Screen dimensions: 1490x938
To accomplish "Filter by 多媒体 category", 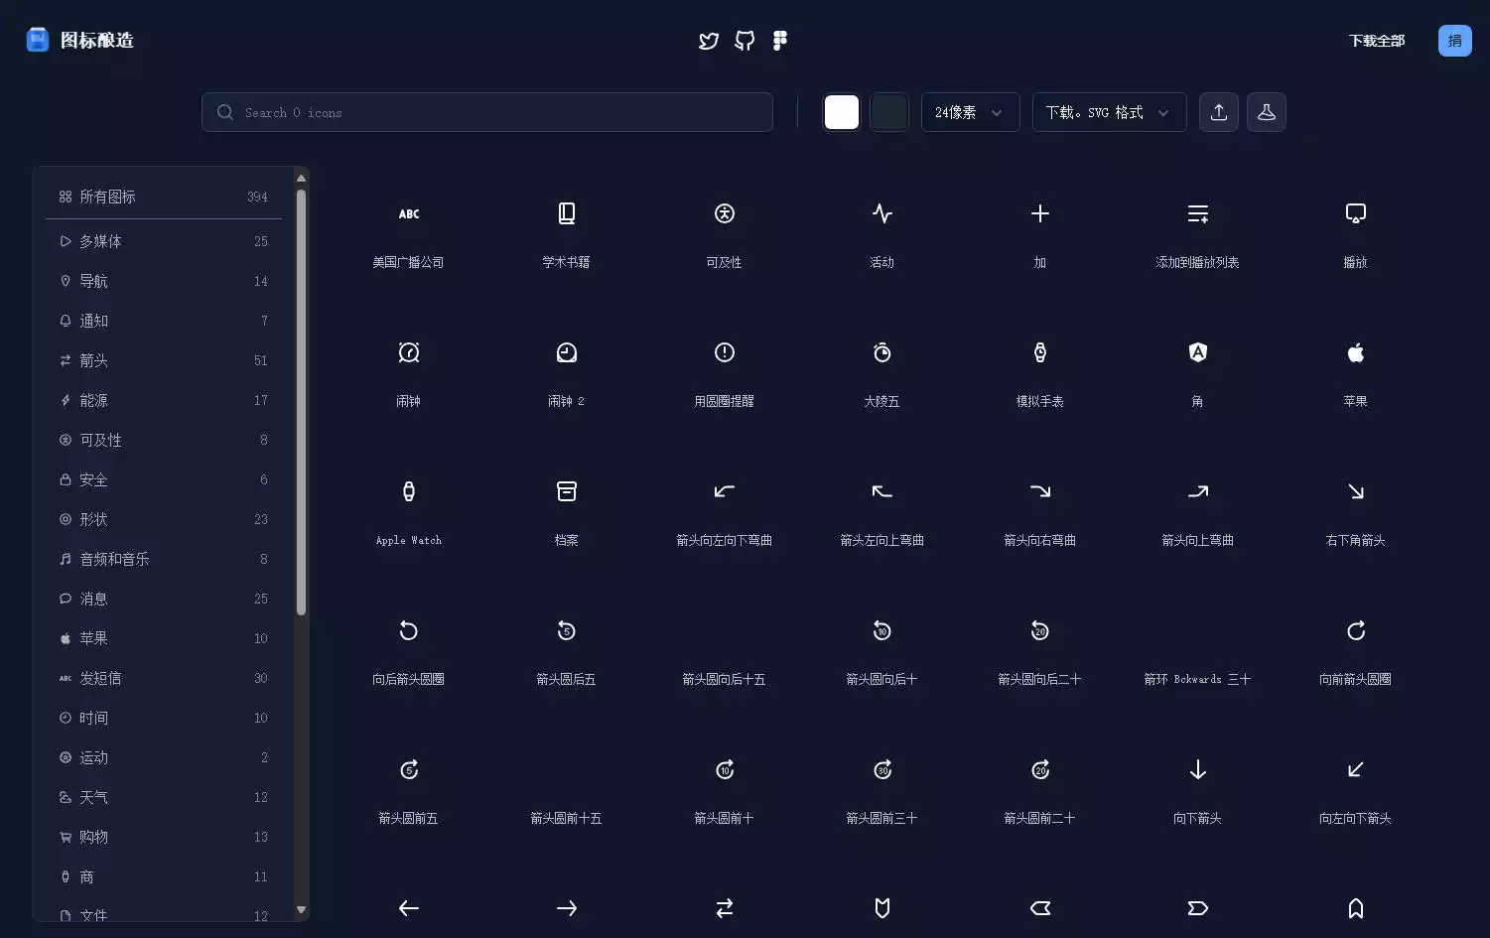I will tap(164, 241).
